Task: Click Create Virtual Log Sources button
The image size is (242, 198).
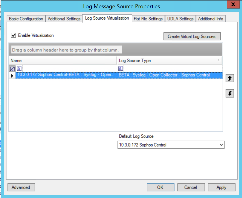Action: pyautogui.click(x=192, y=36)
